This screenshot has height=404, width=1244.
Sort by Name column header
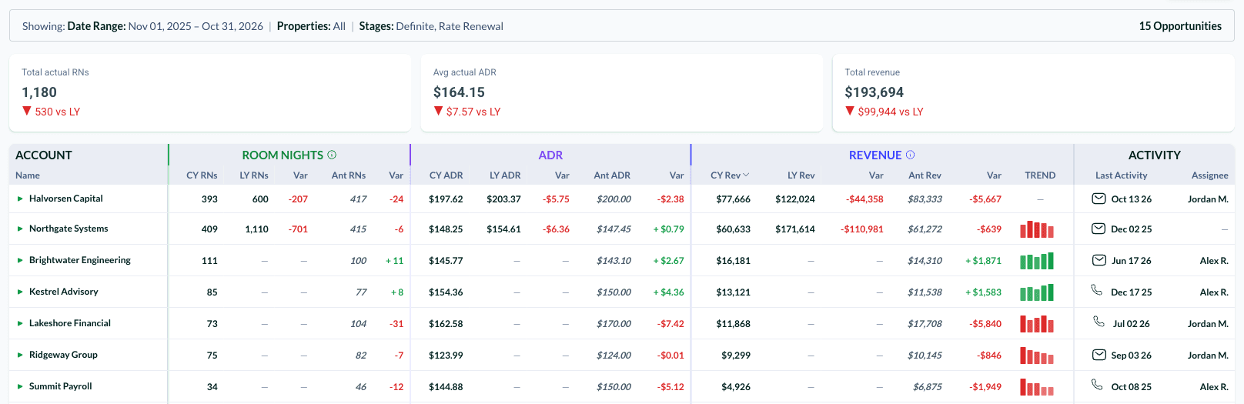pos(28,175)
